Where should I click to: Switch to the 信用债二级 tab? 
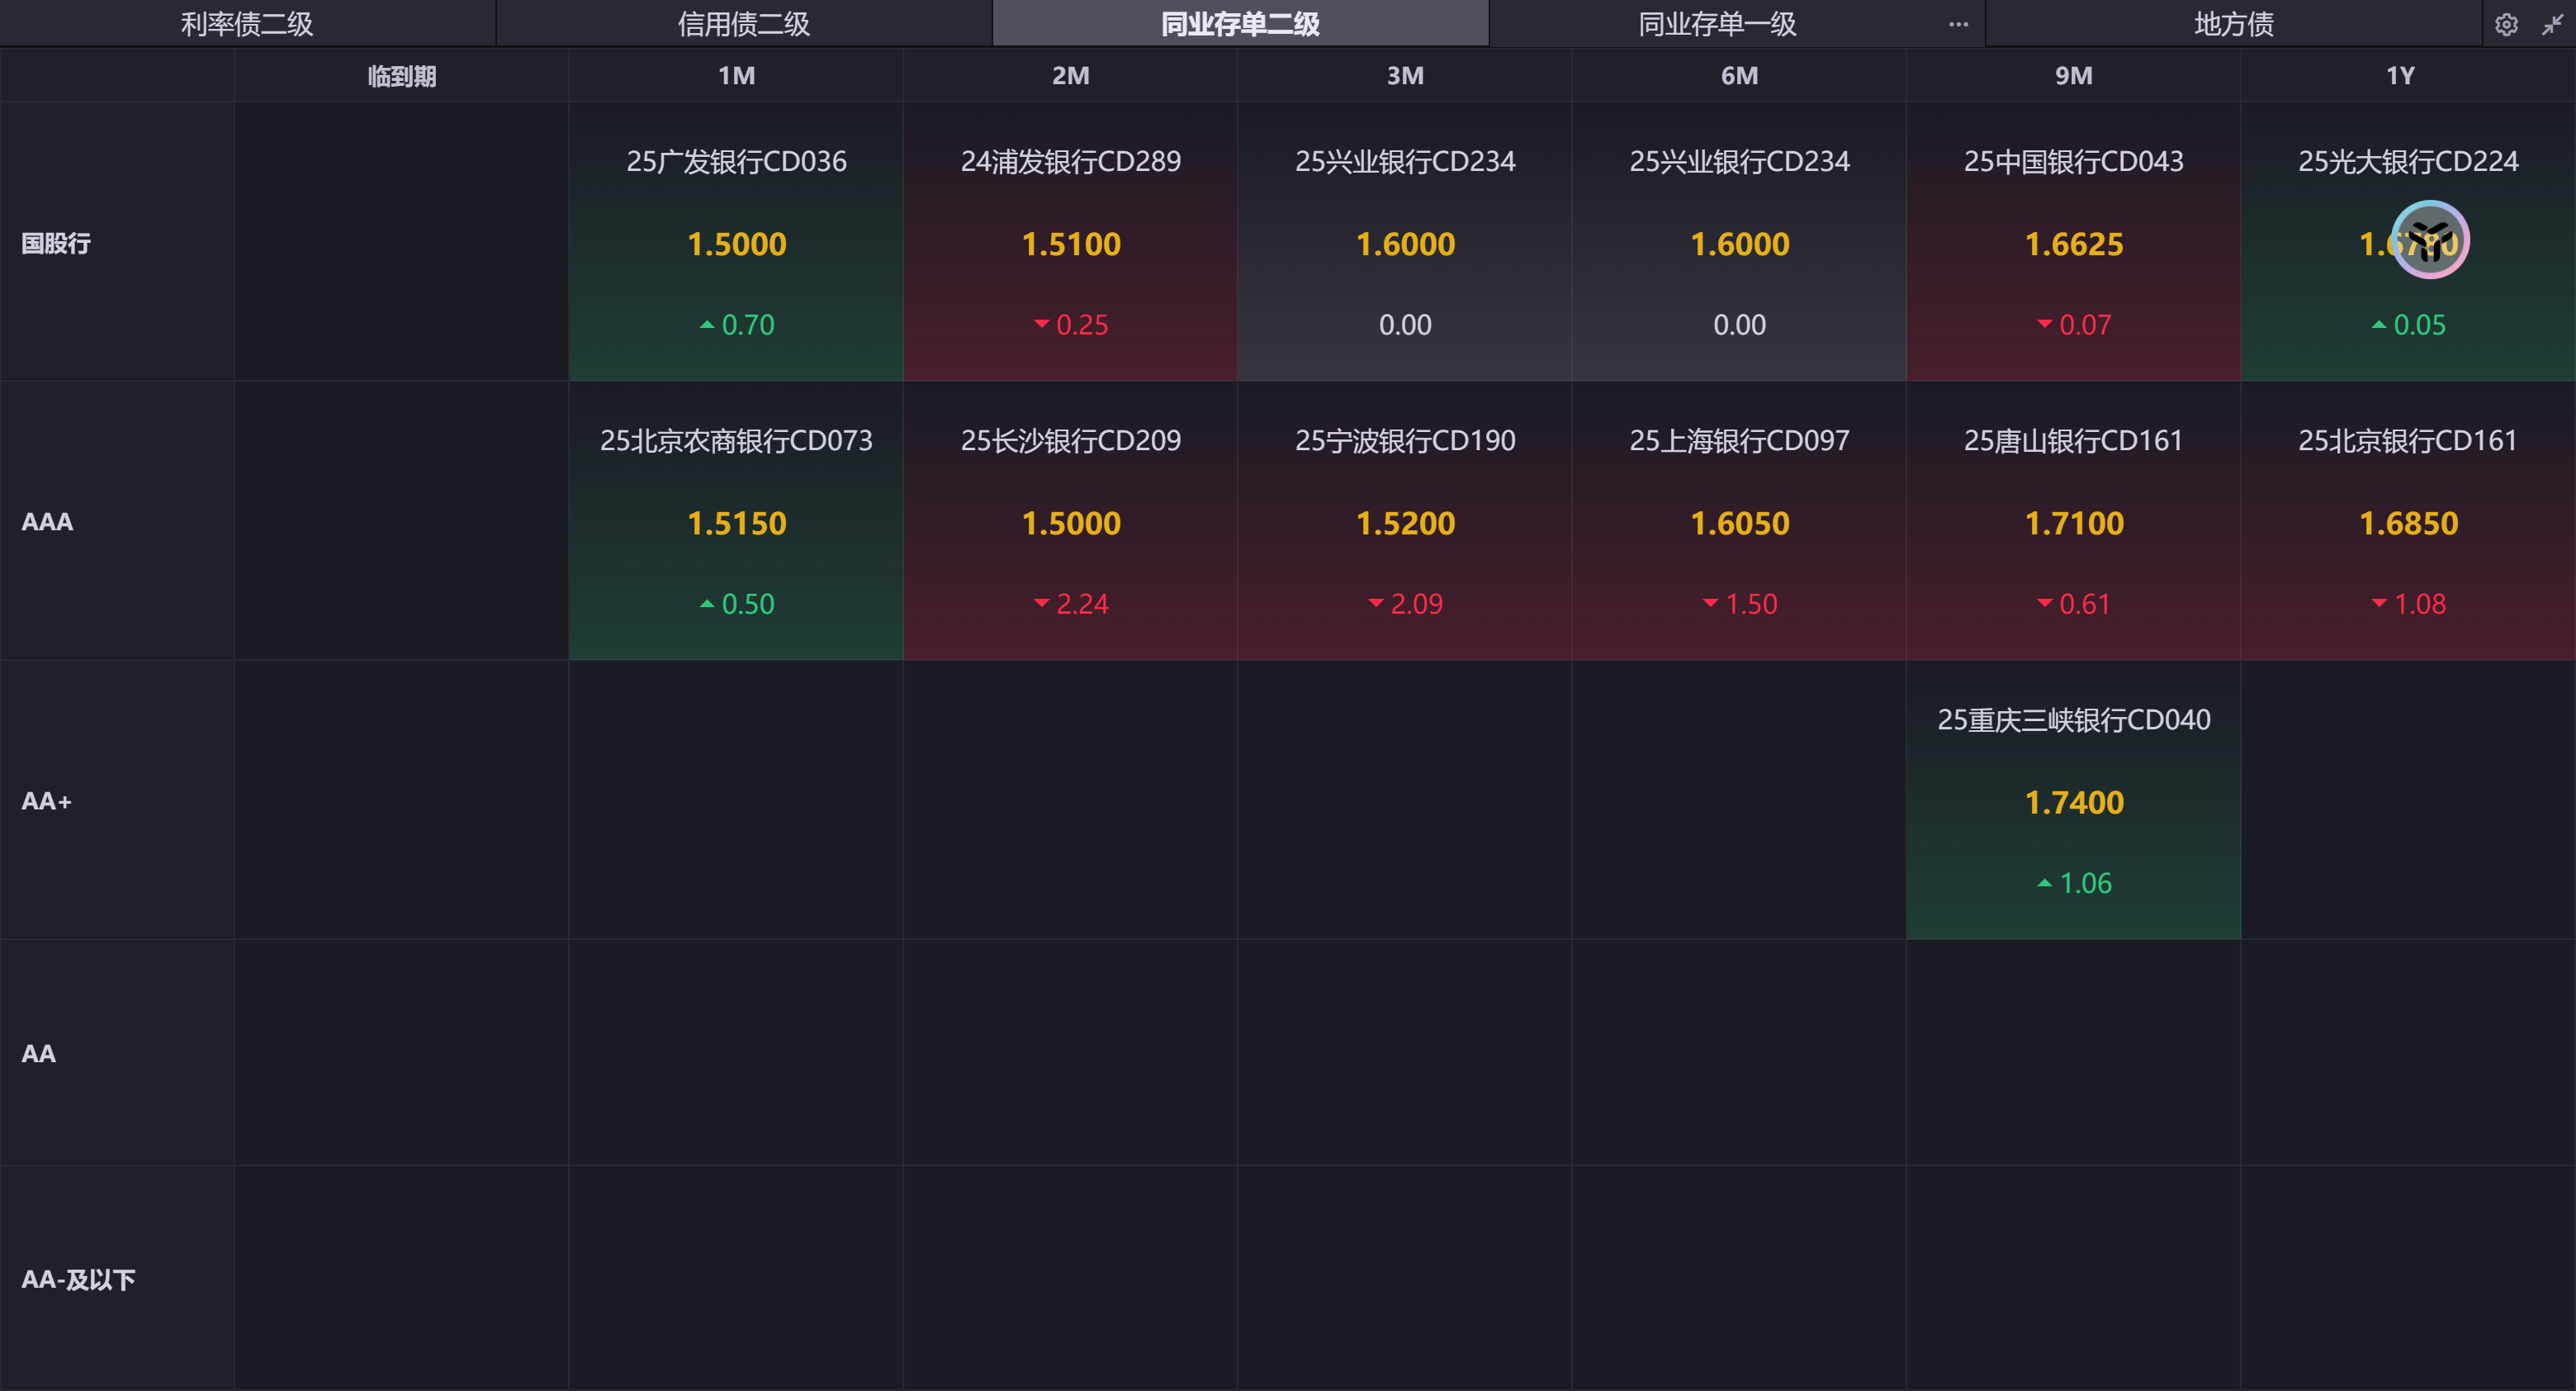[x=743, y=24]
